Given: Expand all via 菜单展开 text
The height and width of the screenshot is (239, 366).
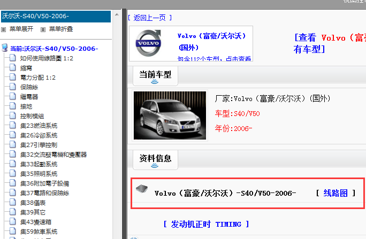Looking at the screenshot, I should 21,29.
